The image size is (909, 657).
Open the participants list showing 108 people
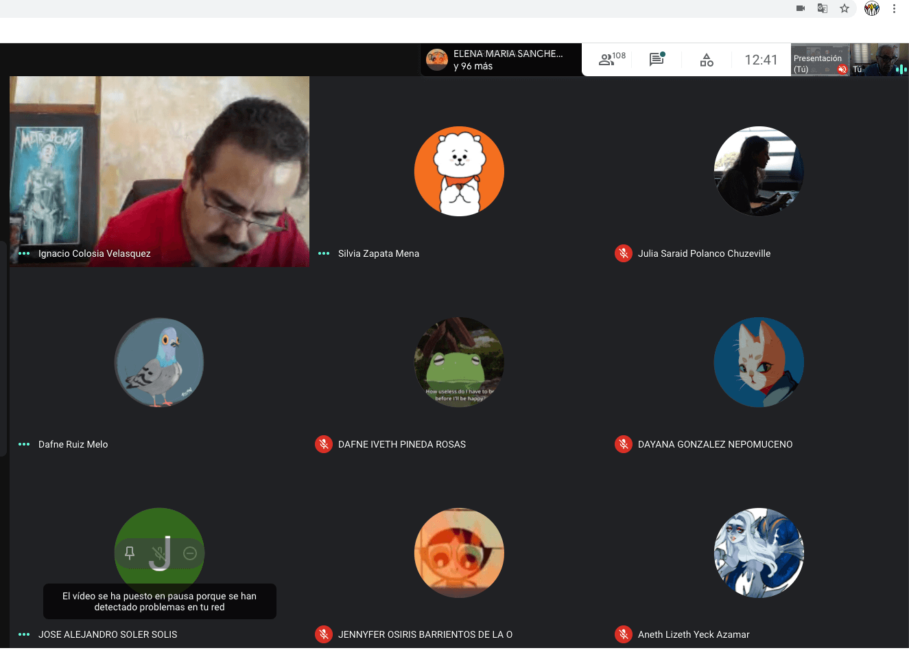(x=611, y=60)
